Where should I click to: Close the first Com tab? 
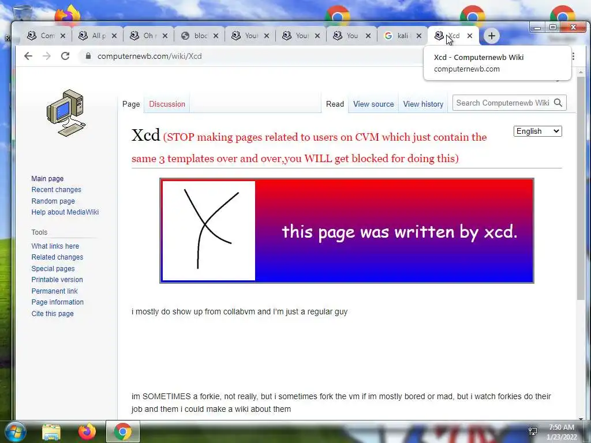pos(63,36)
